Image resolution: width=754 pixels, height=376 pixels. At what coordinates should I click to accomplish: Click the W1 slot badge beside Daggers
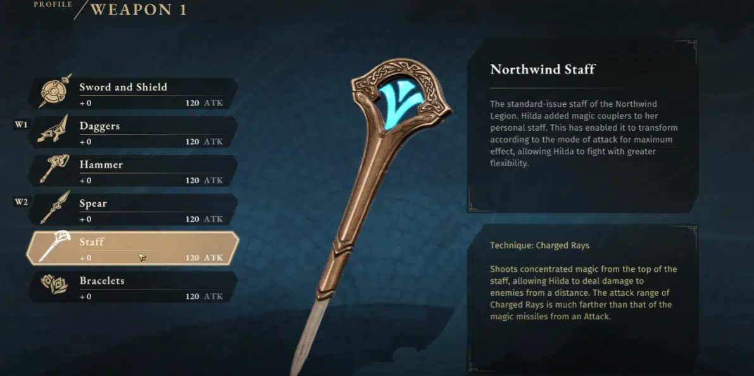click(x=21, y=125)
